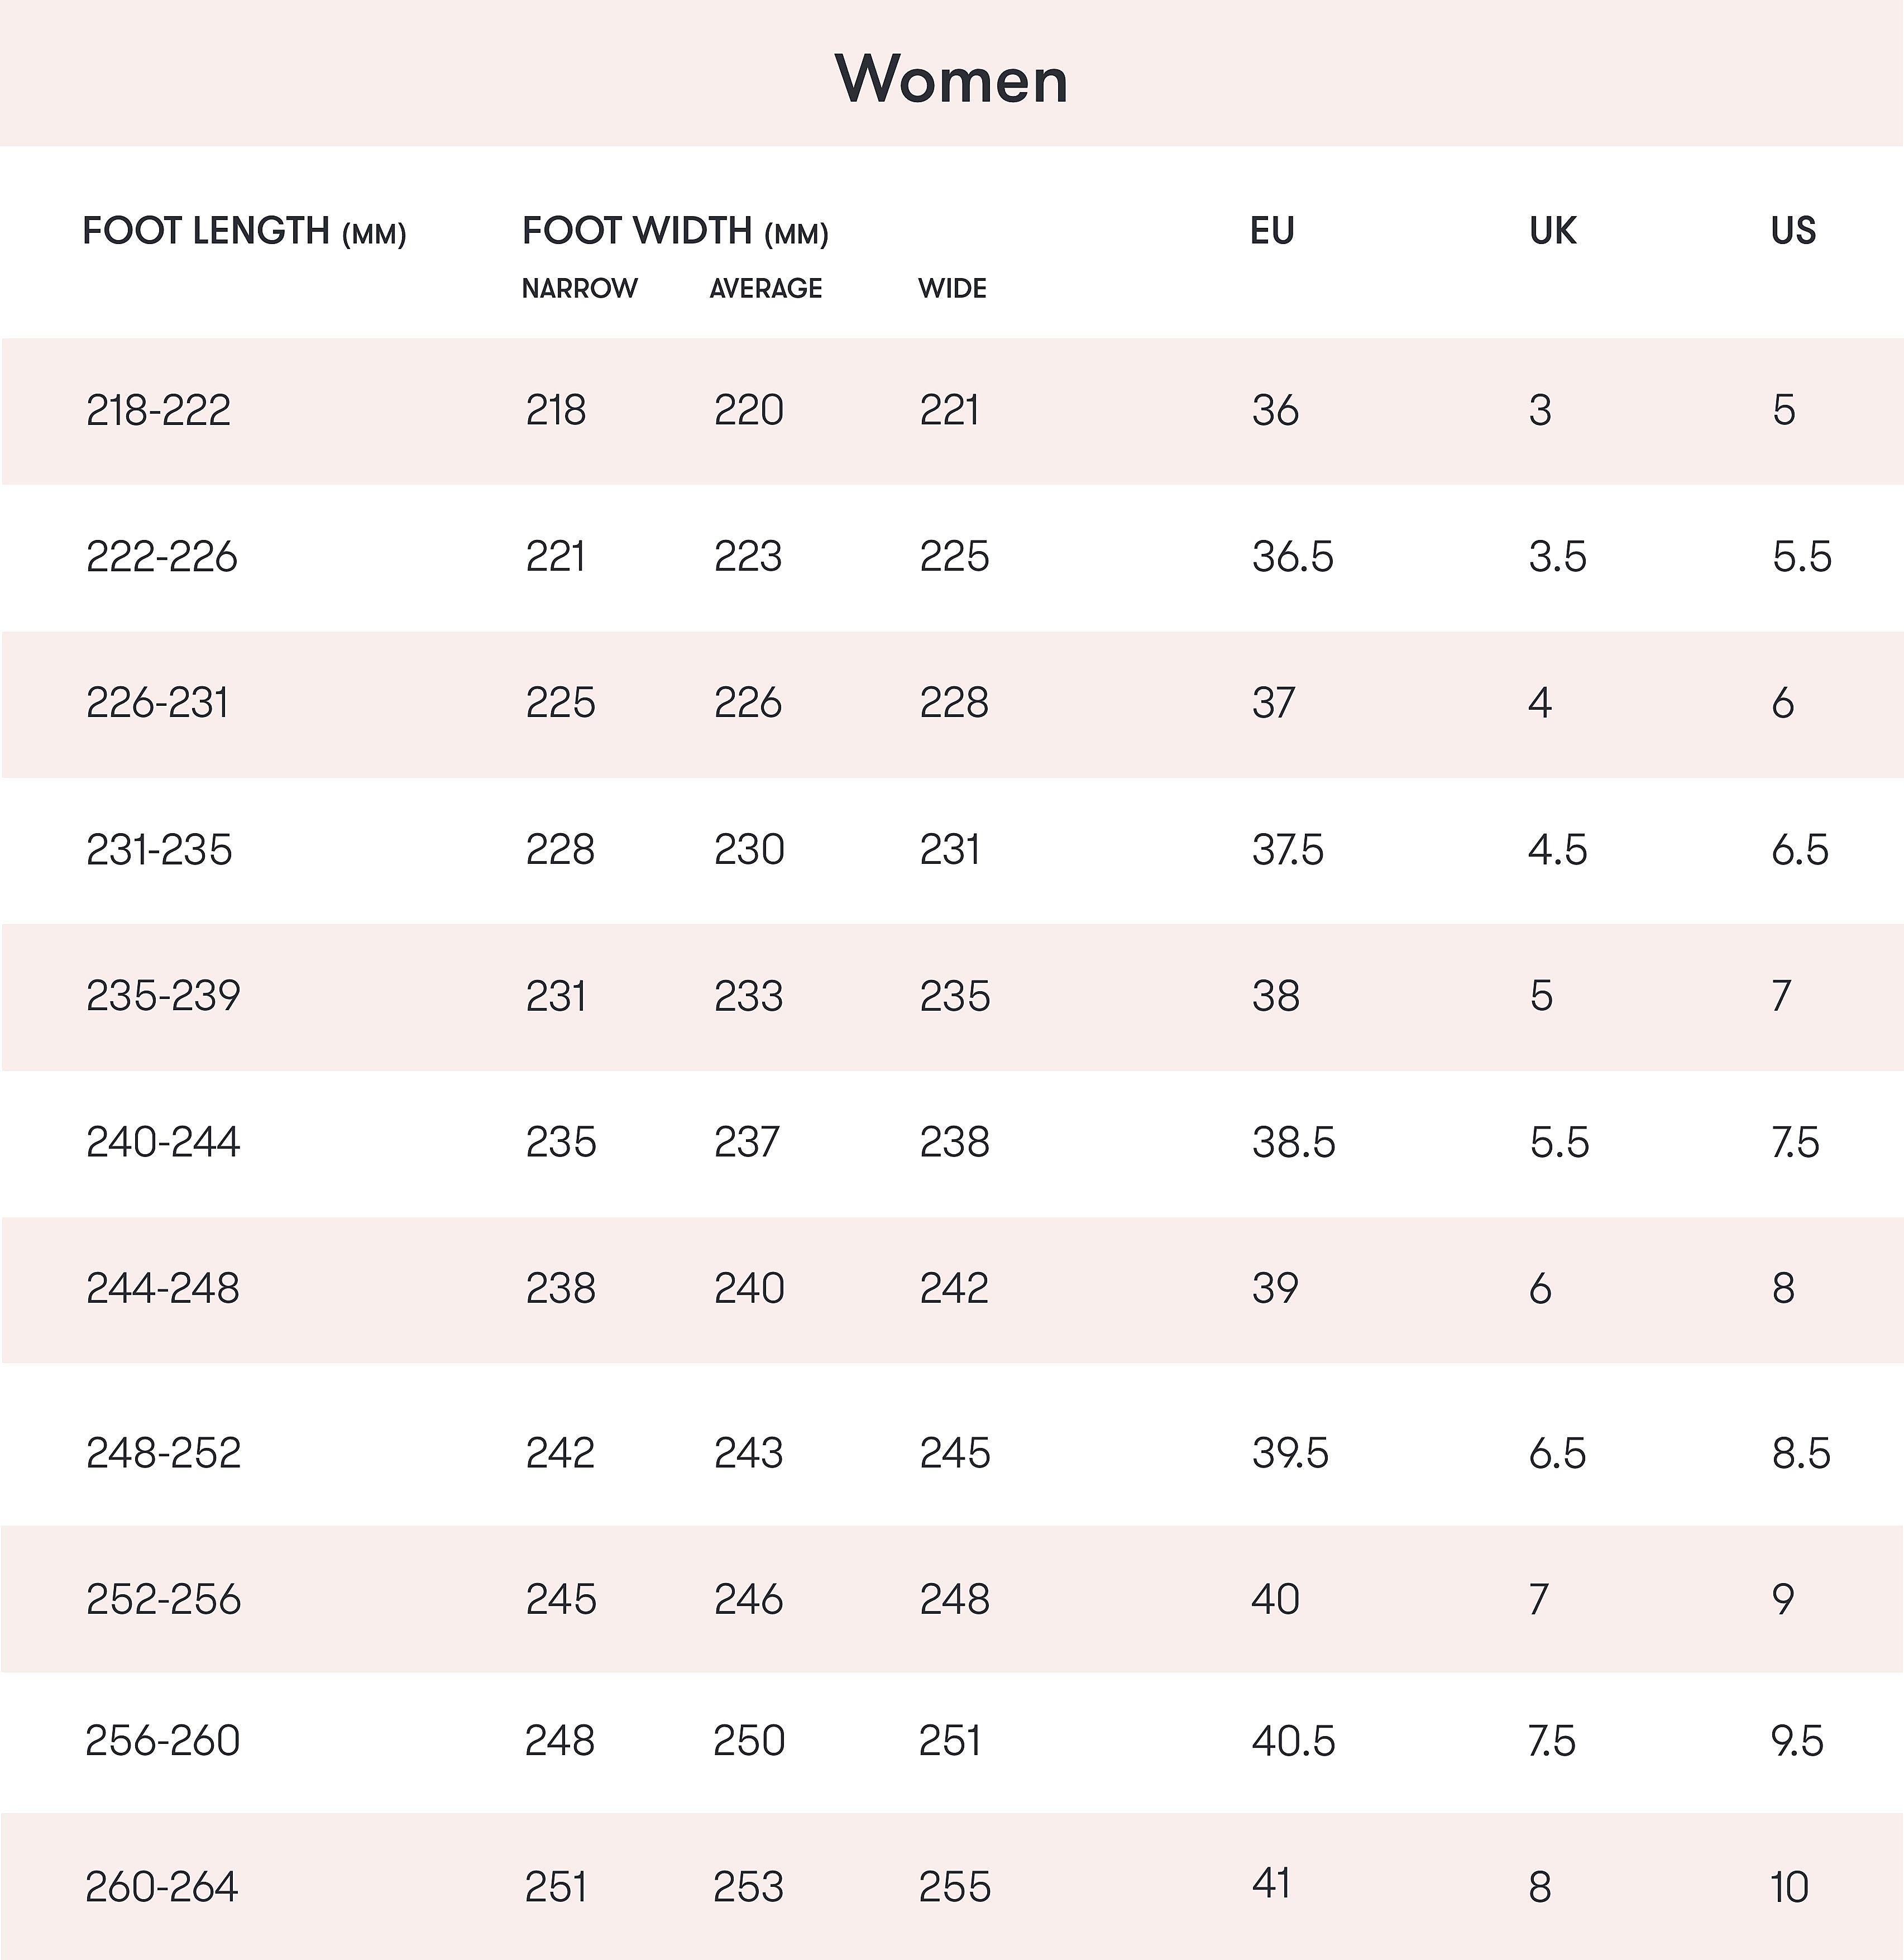The height and width of the screenshot is (1960, 1904).
Task: Choose the 244-248 foot length cell
Action: click(163, 1288)
